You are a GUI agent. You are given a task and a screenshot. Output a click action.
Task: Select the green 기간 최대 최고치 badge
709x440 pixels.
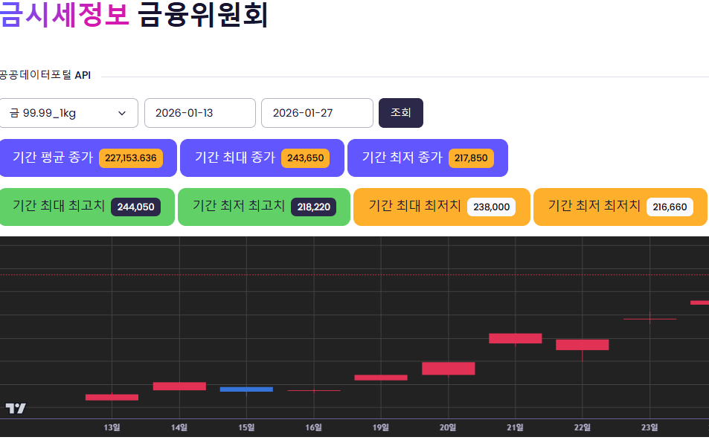(x=87, y=207)
